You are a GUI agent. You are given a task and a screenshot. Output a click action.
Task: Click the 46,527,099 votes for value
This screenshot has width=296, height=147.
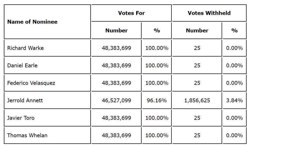point(116,100)
